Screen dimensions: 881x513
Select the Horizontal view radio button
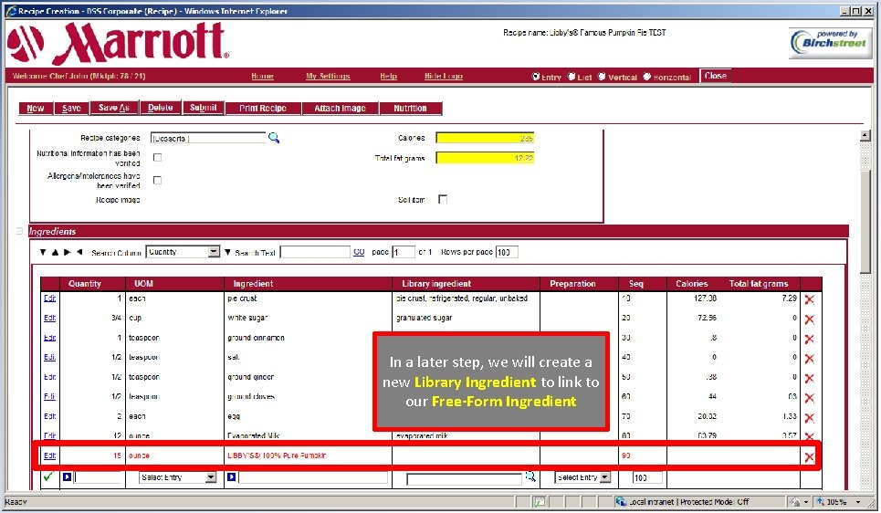point(646,77)
